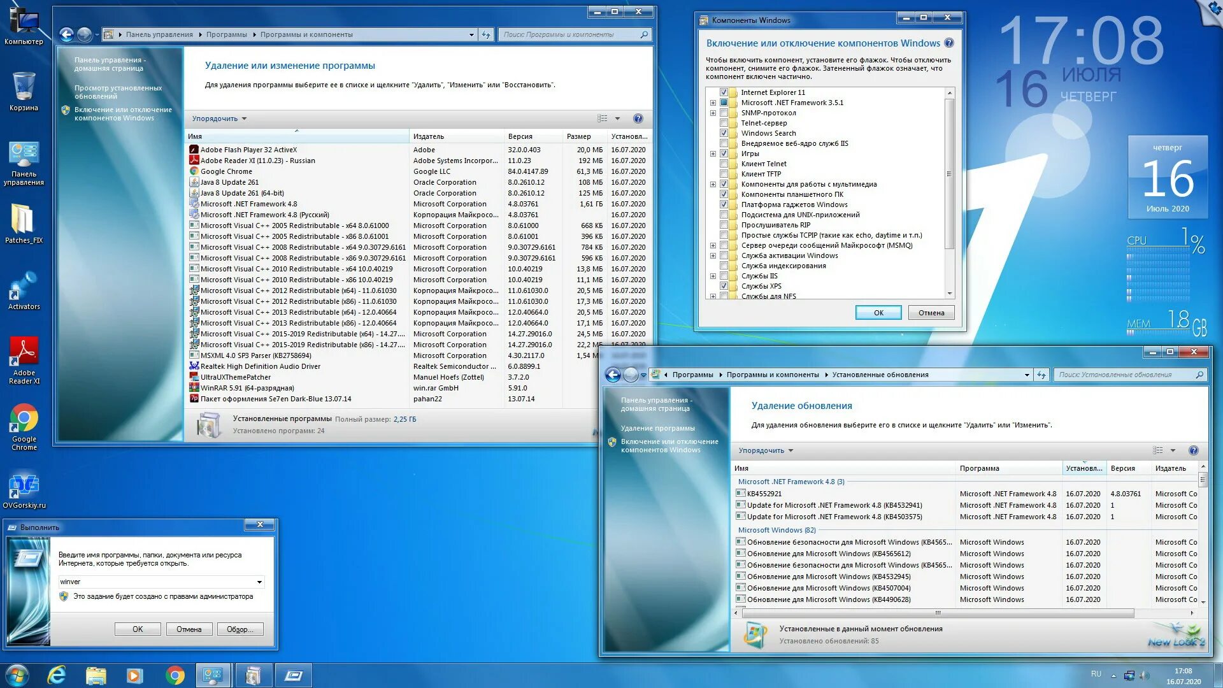The width and height of the screenshot is (1223, 688).
Task: Expand the Игры Windows components group
Action: point(713,154)
